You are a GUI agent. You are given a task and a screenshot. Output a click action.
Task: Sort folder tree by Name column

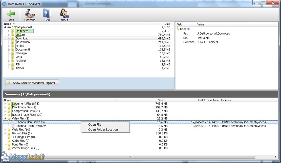click(77, 24)
